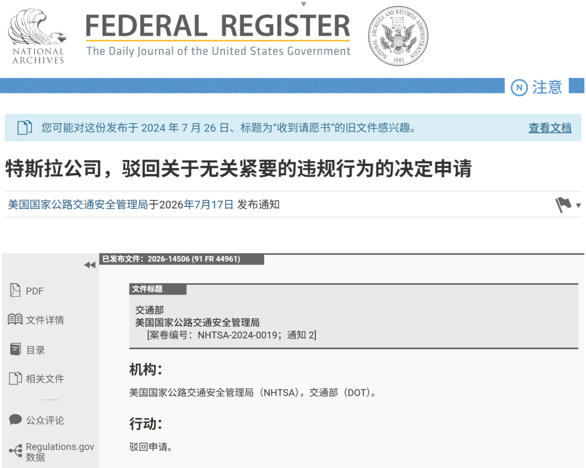Screen dimensions: 586x468
Task: Open the 美国国家公路交通安全管理局 agency link
Action: pos(78,204)
